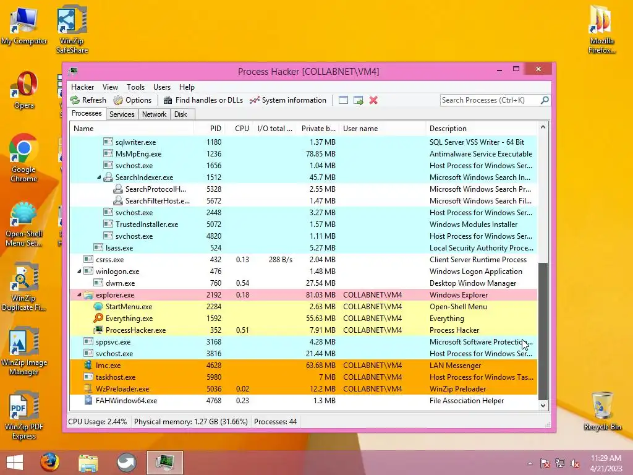633x475 pixels.
Task: Open Firefox from the taskbar
Action: (49, 463)
